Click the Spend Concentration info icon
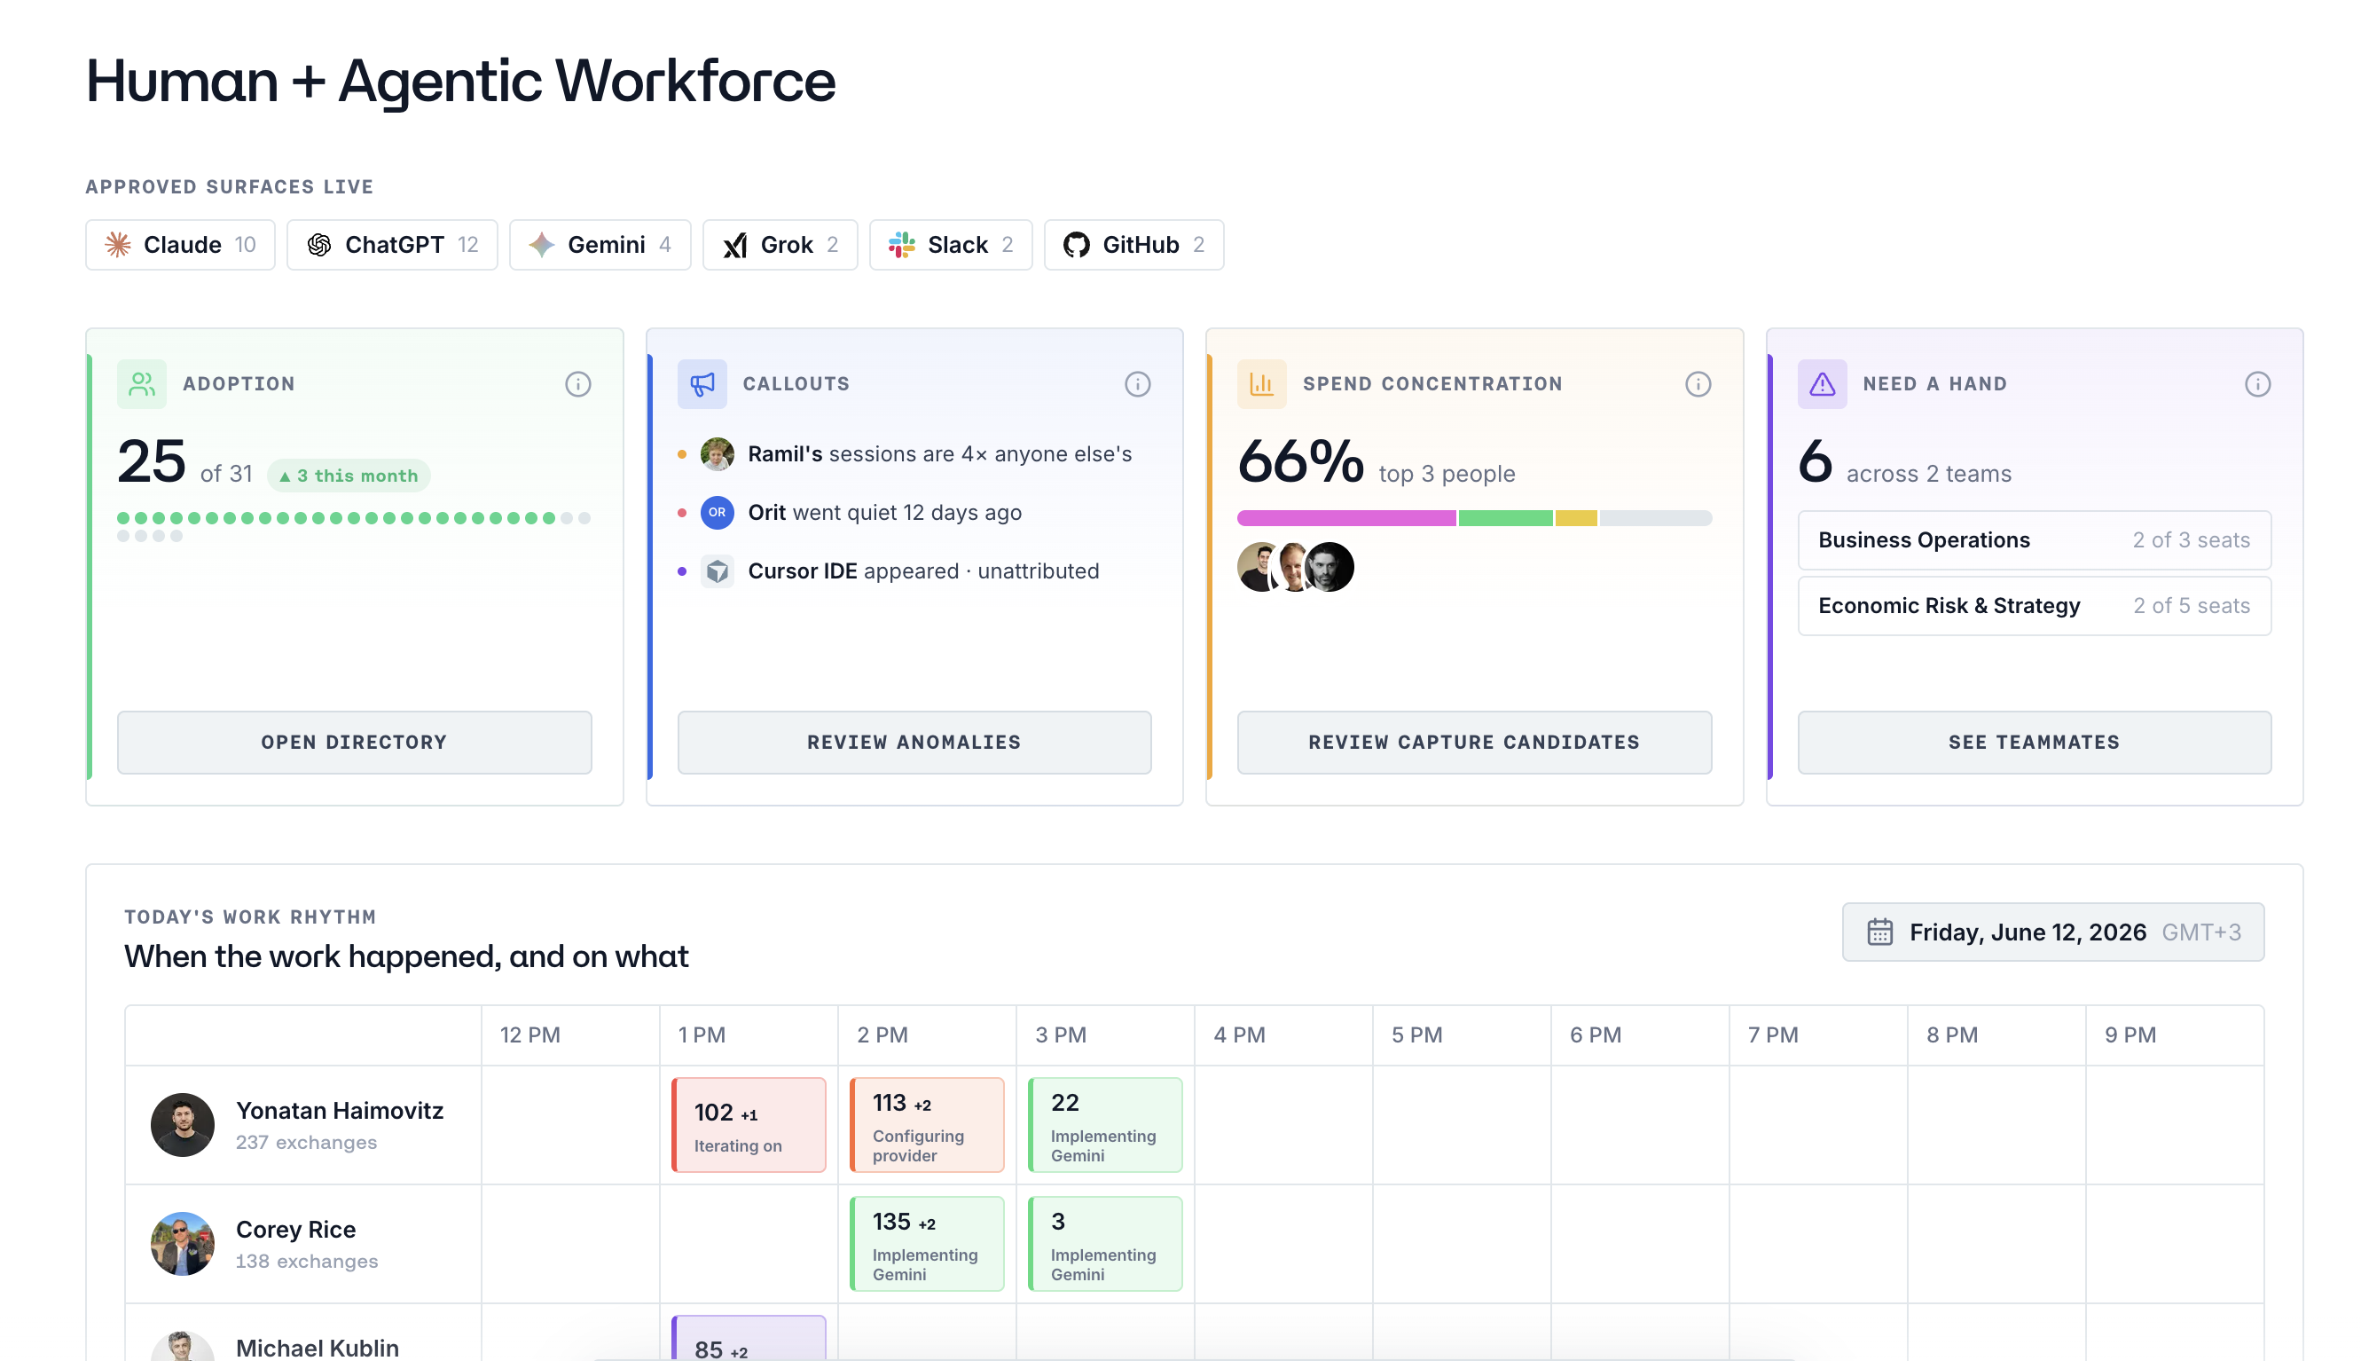Screen dimensions: 2361x1361 (x=1698, y=384)
